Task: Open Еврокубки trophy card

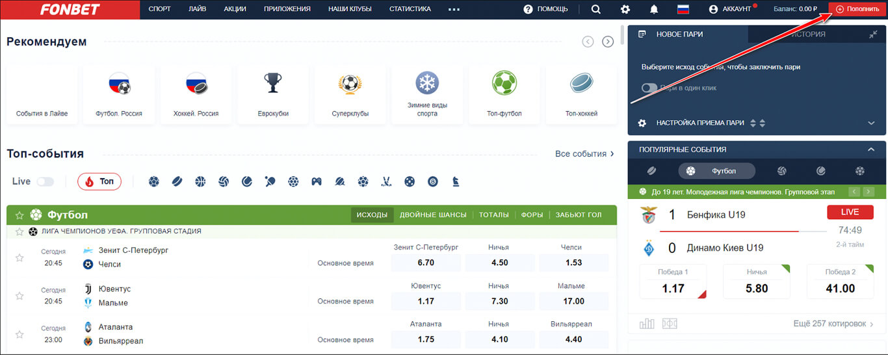Action: [x=273, y=95]
